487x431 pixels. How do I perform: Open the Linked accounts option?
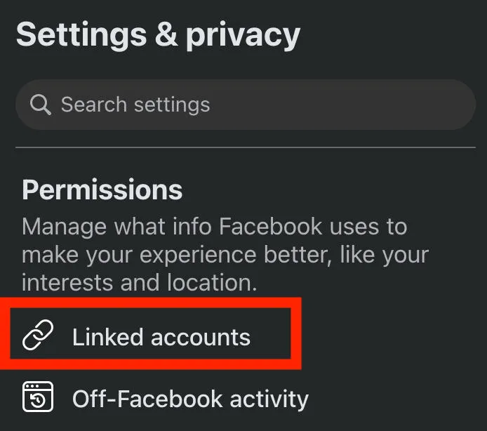pyautogui.click(x=161, y=337)
